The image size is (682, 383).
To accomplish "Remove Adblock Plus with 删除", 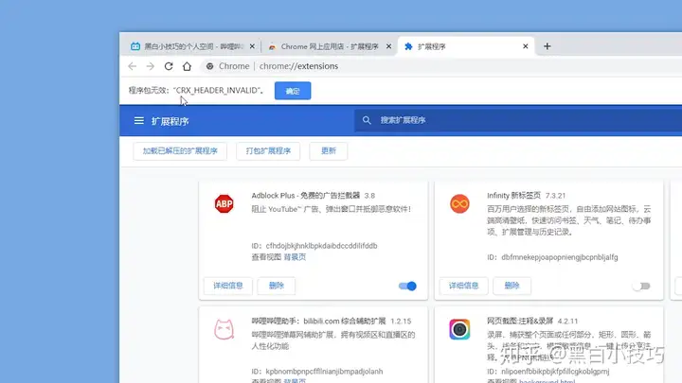I will tap(277, 286).
